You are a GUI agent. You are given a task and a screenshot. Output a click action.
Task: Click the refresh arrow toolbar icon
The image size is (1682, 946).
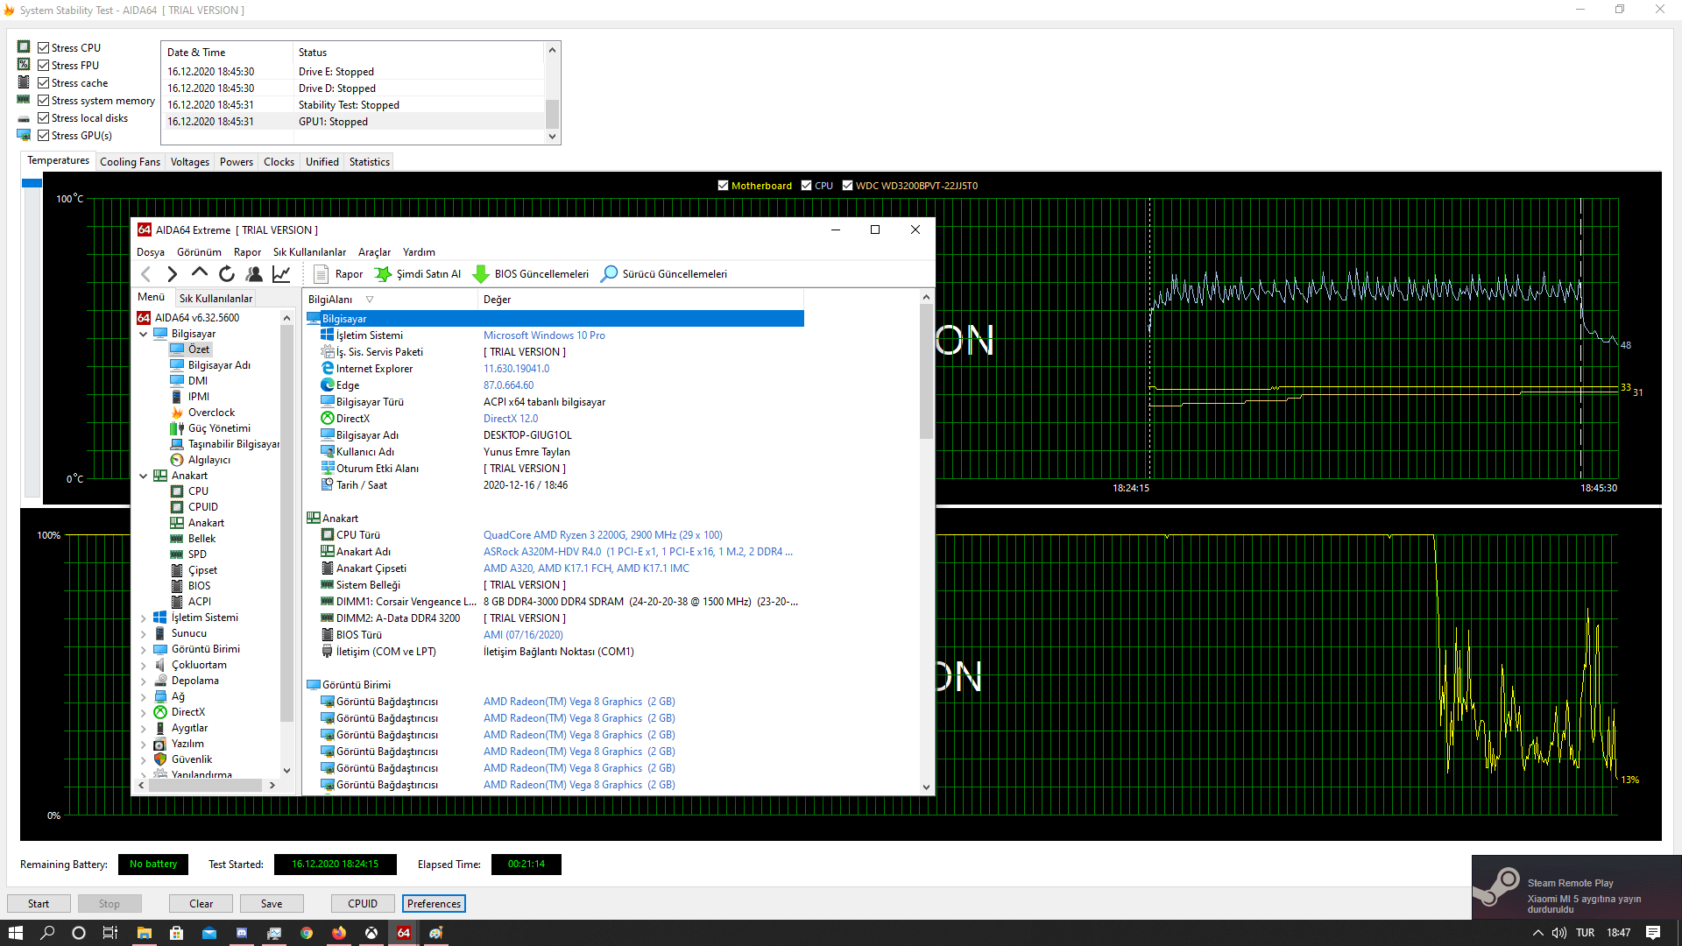pyautogui.click(x=227, y=274)
